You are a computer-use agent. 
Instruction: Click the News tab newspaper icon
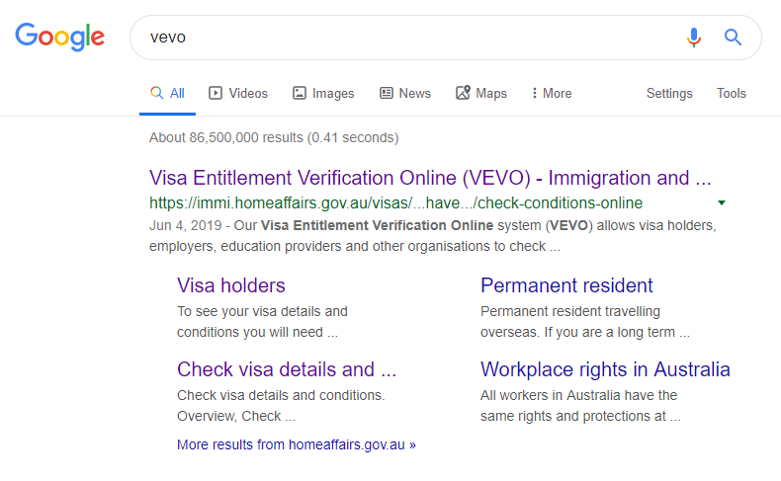pyautogui.click(x=386, y=93)
